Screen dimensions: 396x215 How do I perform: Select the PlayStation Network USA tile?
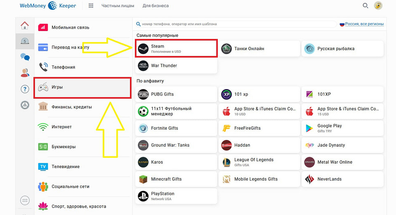coord(176,196)
